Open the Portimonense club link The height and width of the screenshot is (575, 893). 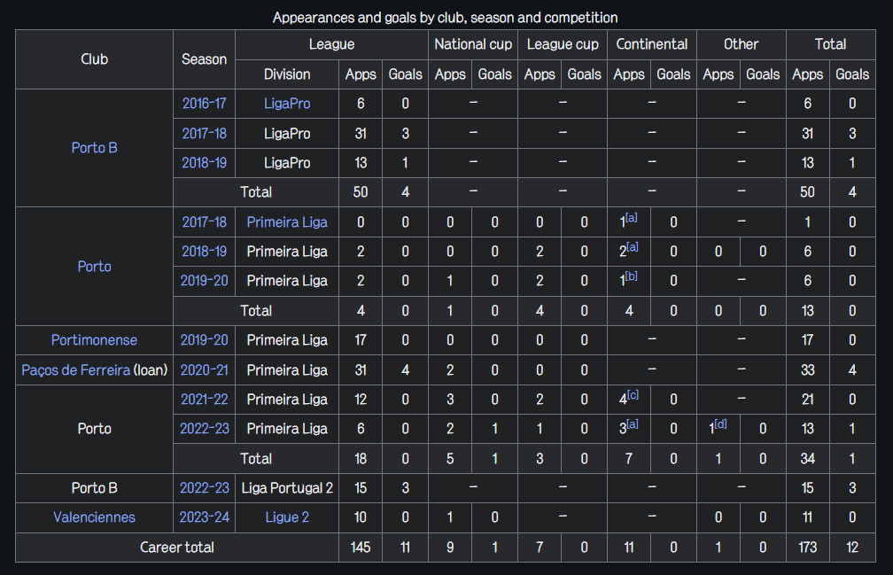[x=94, y=340]
